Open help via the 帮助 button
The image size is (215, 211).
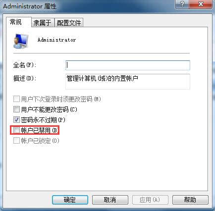(190, 200)
